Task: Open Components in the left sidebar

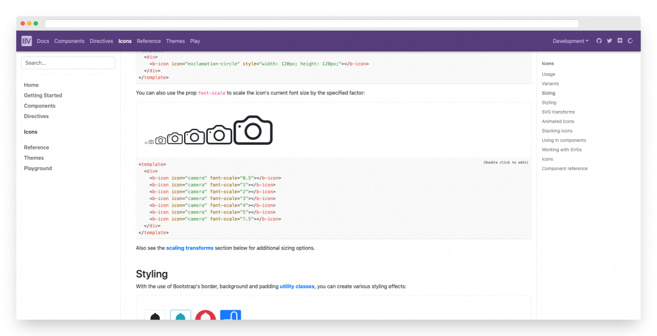Action: point(39,106)
